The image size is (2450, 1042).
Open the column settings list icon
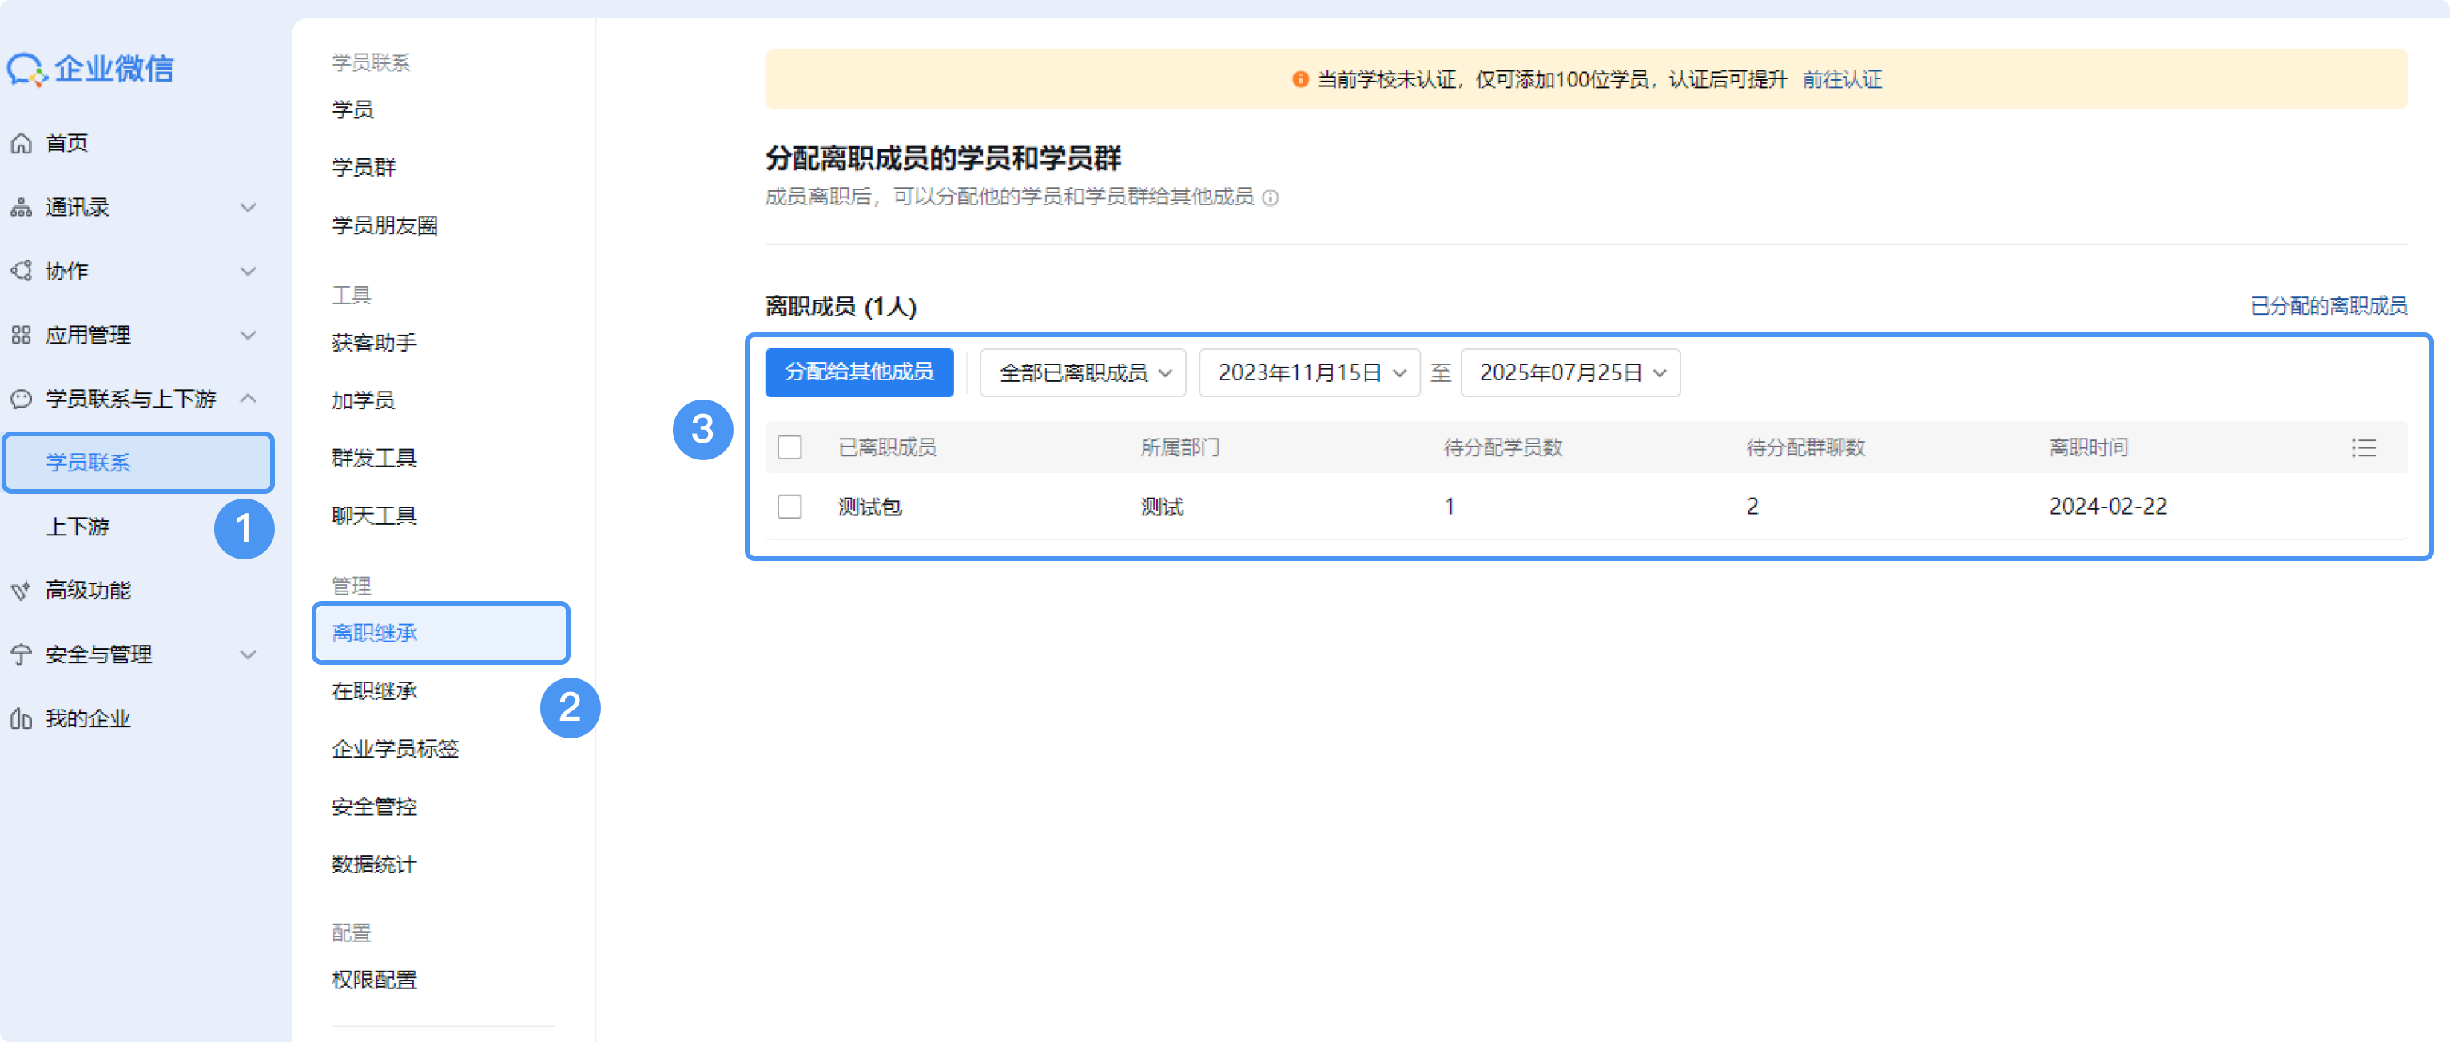click(x=2364, y=447)
